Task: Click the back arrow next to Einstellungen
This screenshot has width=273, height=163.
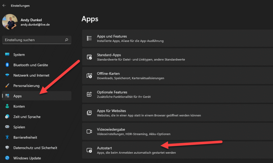Action: [4, 5]
